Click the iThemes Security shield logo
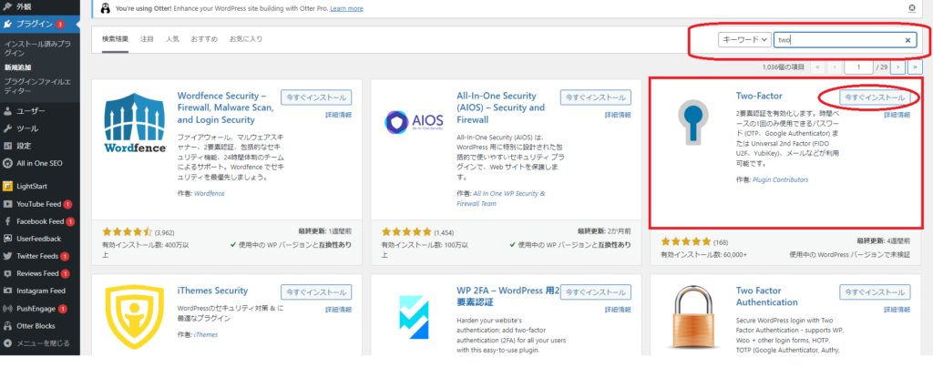This screenshot has height=388, width=933. pyautogui.click(x=135, y=317)
